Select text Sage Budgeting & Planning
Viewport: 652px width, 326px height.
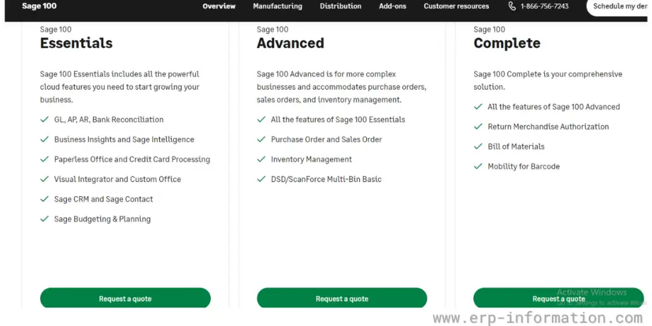pos(103,219)
